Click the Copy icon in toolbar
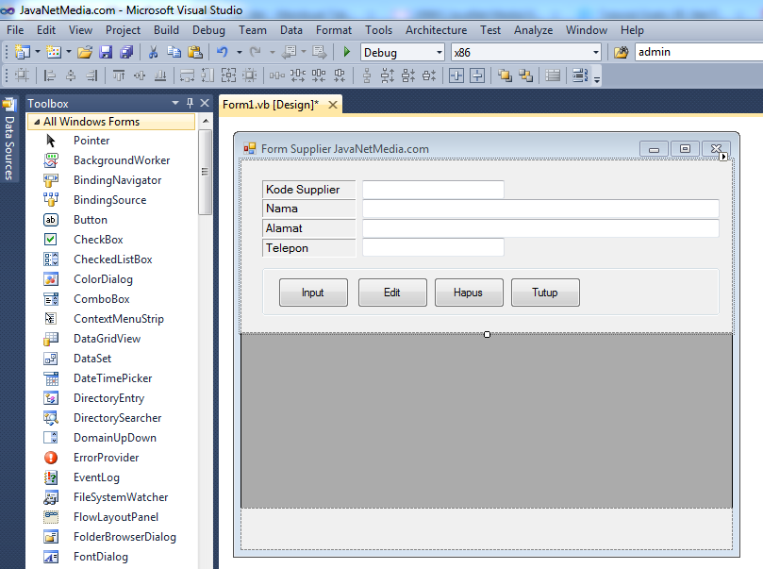This screenshot has height=569, width=763. [174, 52]
